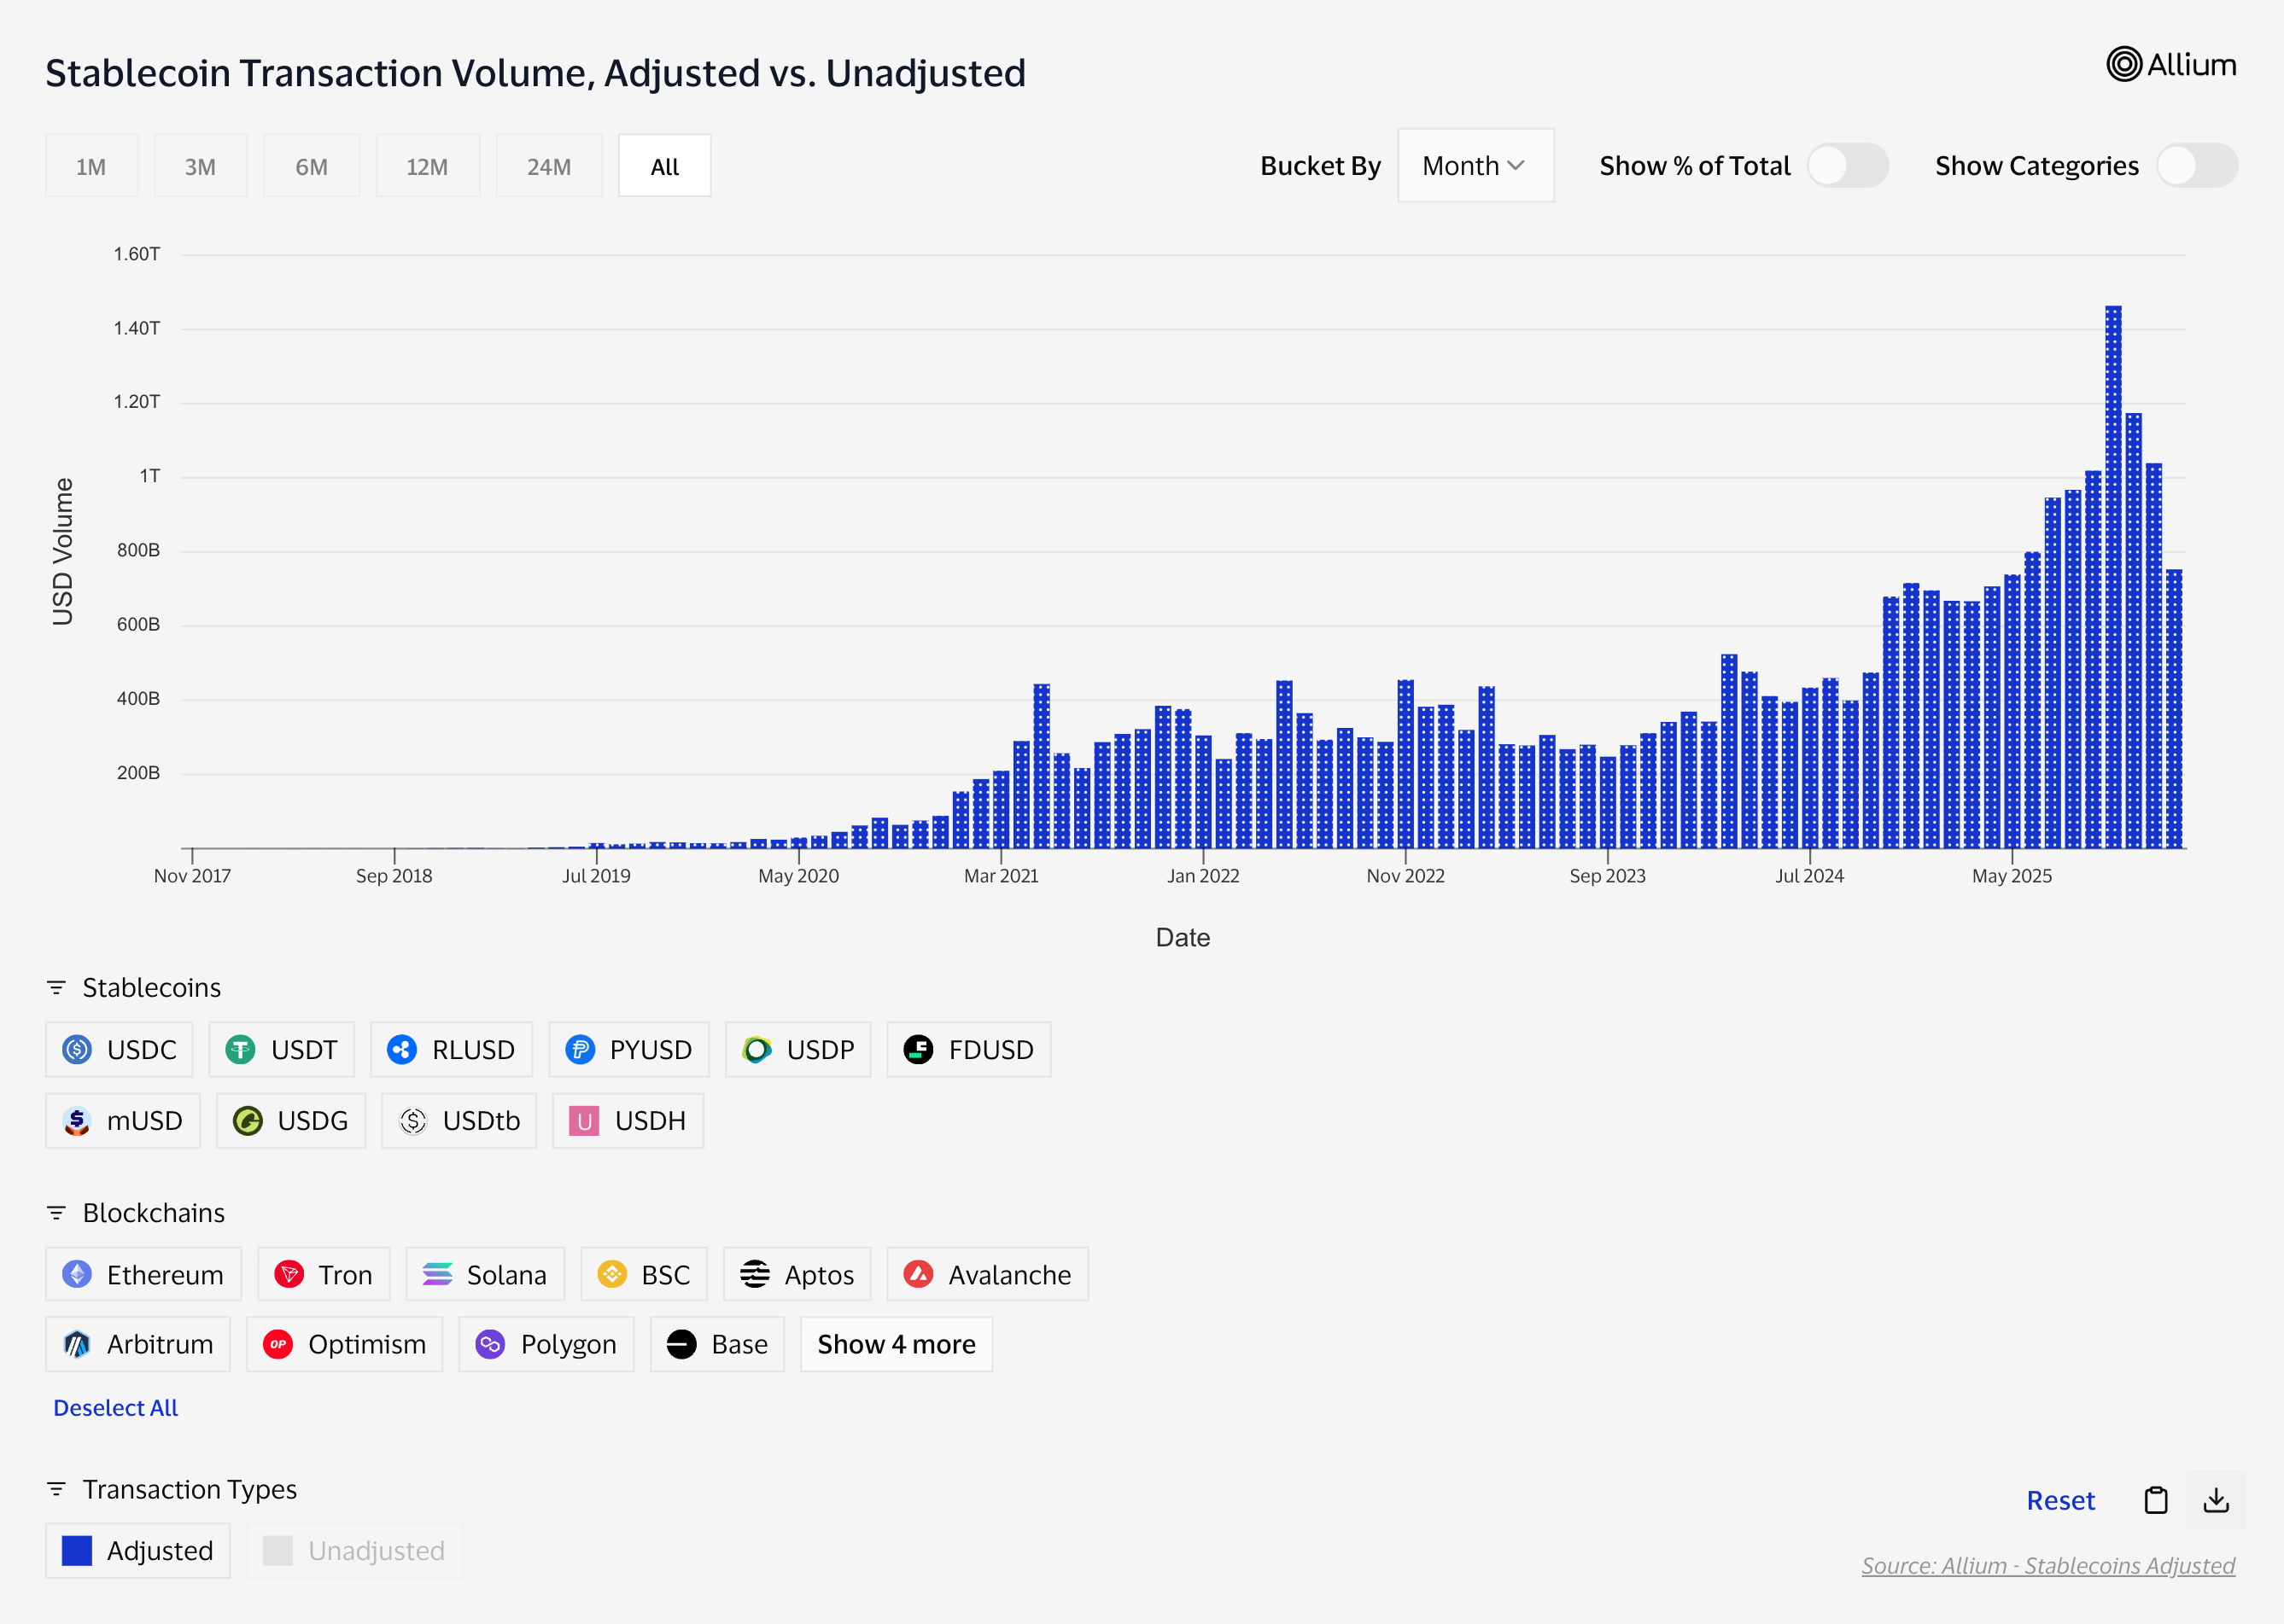
Task: Open the Bucket By Month dropdown
Action: tap(1475, 166)
